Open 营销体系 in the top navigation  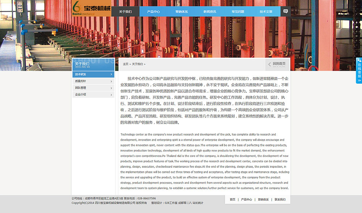coord(182,12)
